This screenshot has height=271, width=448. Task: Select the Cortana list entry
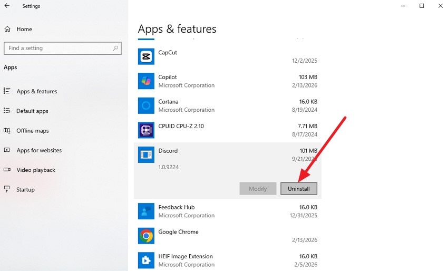click(x=228, y=105)
